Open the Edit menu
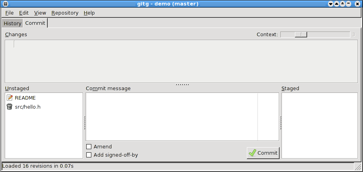The height and width of the screenshot is (172, 363). click(24, 13)
